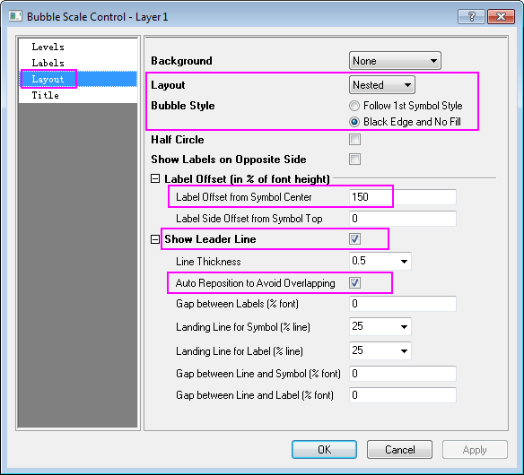
Task: Click the Apply button
Action: tap(475, 450)
